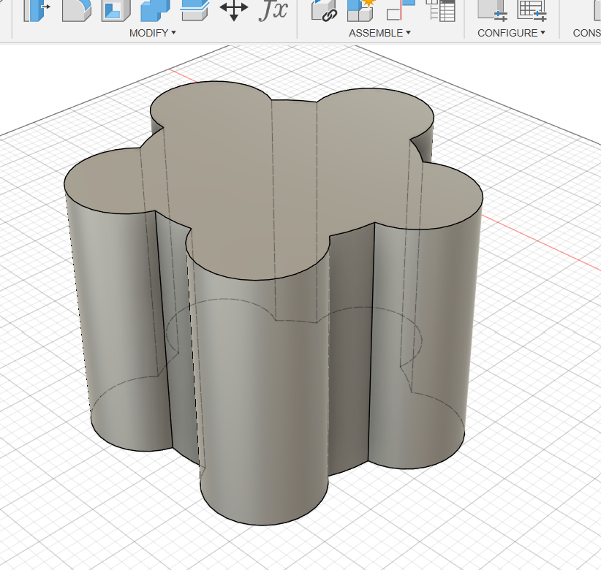Open the ASSEMBLE dropdown menu
Screen dimensions: 601x570
pyautogui.click(x=379, y=33)
